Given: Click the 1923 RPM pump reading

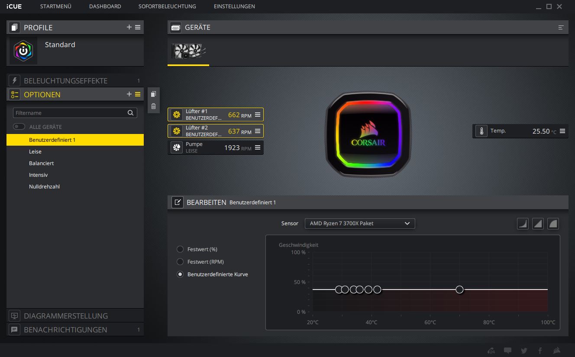Looking at the screenshot, I should 238,148.
